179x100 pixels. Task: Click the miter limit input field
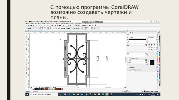(137, 45)
